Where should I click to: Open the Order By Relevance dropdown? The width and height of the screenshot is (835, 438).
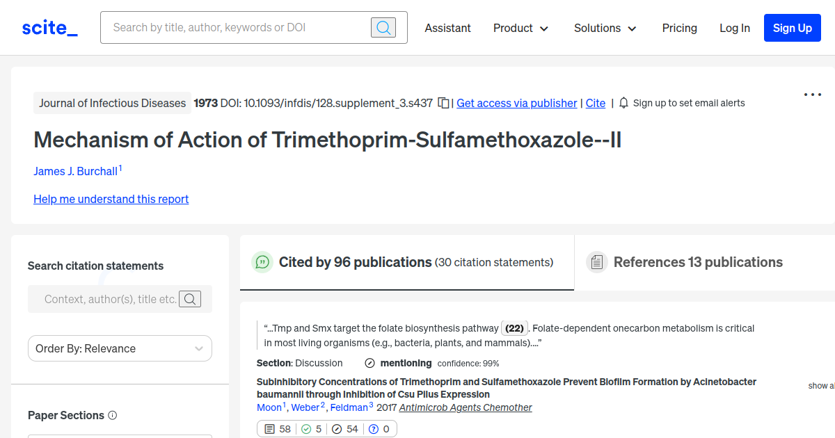point(120,348)
